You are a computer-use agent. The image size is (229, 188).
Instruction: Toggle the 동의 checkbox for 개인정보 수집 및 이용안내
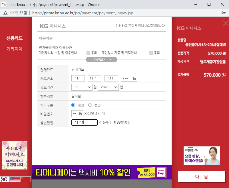pyautogui.click(x=89, y=52)
